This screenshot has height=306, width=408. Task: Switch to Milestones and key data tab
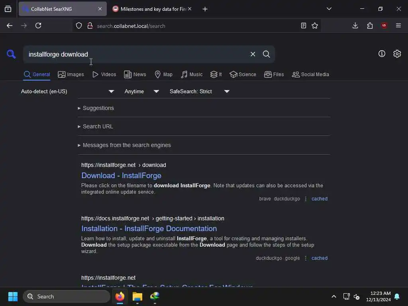click(152, 9)
